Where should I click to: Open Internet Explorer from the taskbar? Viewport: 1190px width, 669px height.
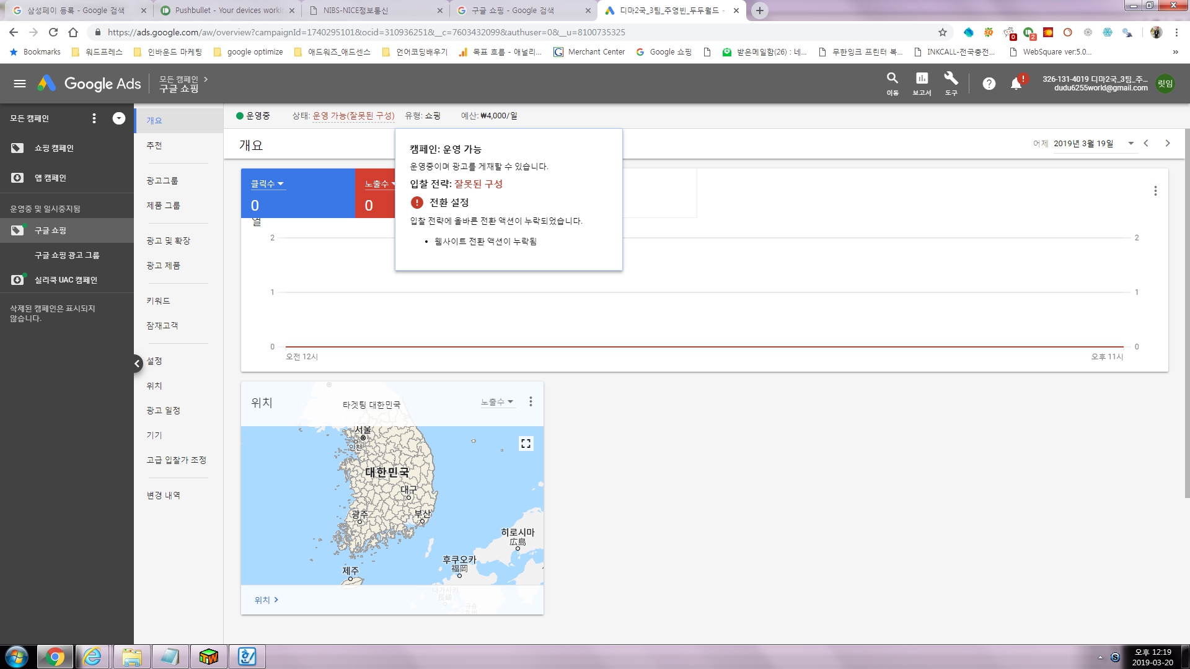[92, 657]
